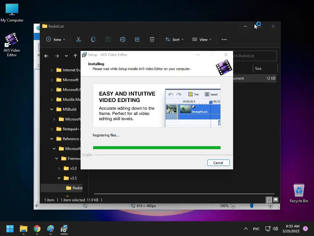The width and height of the screenshot is (314, 236).
Task: Open the New dropdown in RedistList
Action: (x=56, y=40)
